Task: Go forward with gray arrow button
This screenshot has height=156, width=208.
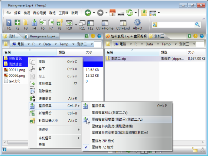Action: [100, 13]
